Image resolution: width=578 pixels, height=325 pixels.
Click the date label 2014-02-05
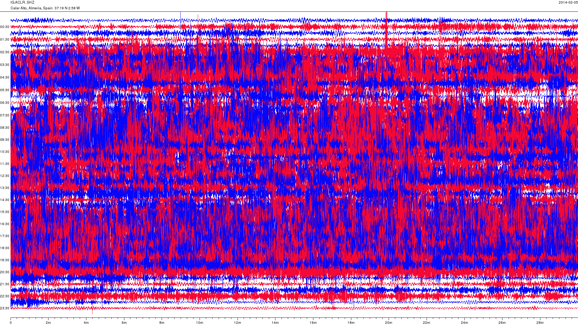tap(568, 2)
